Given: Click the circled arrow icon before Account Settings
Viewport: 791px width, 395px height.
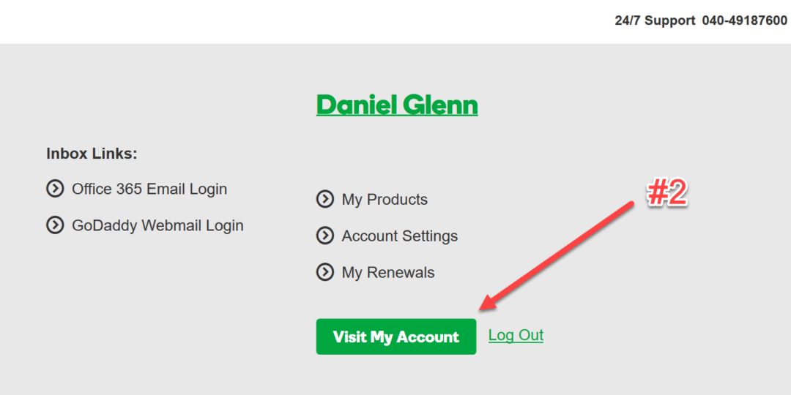Looking at the screenshot, I should (x=324, y=236).
